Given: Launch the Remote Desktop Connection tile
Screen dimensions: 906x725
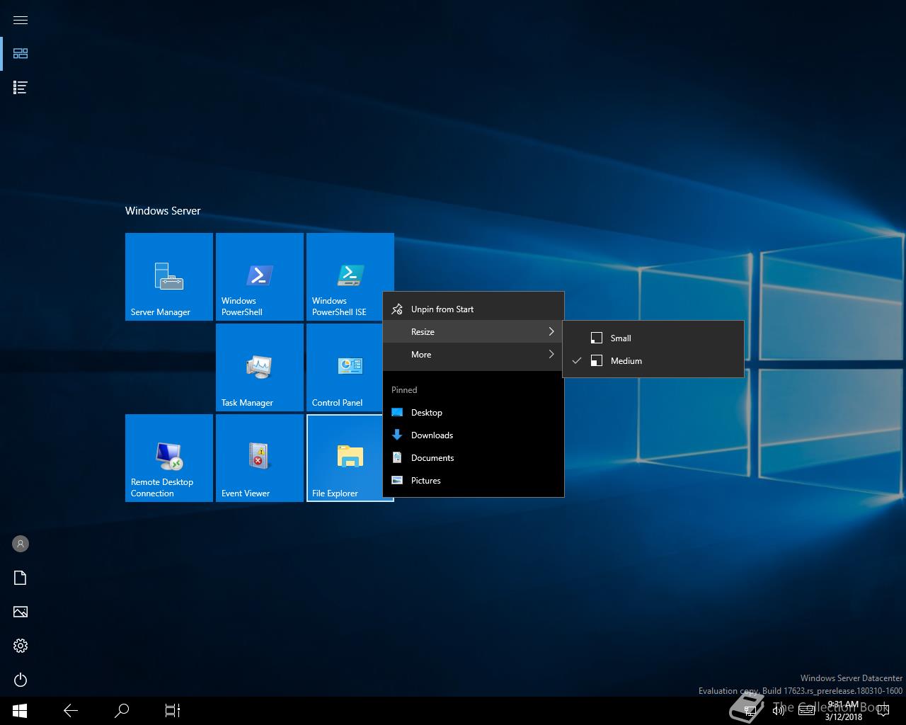Looking at the screenshot, I should tap(169, 458).
